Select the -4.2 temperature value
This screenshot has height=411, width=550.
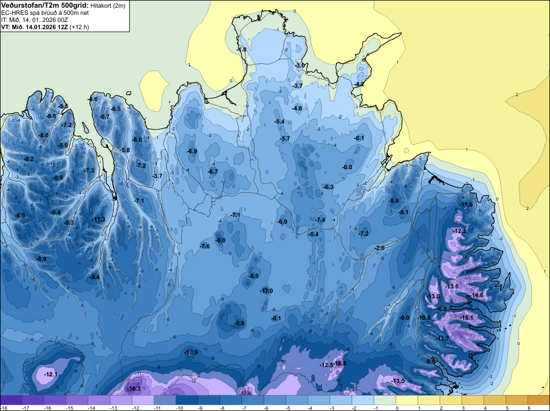(x=360, y=85)
